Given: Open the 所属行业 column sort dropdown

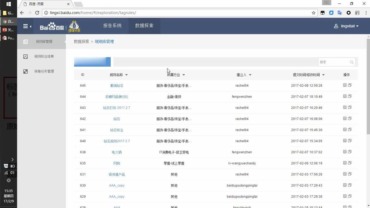Looking at the screenshot, I should coord(183,75).
